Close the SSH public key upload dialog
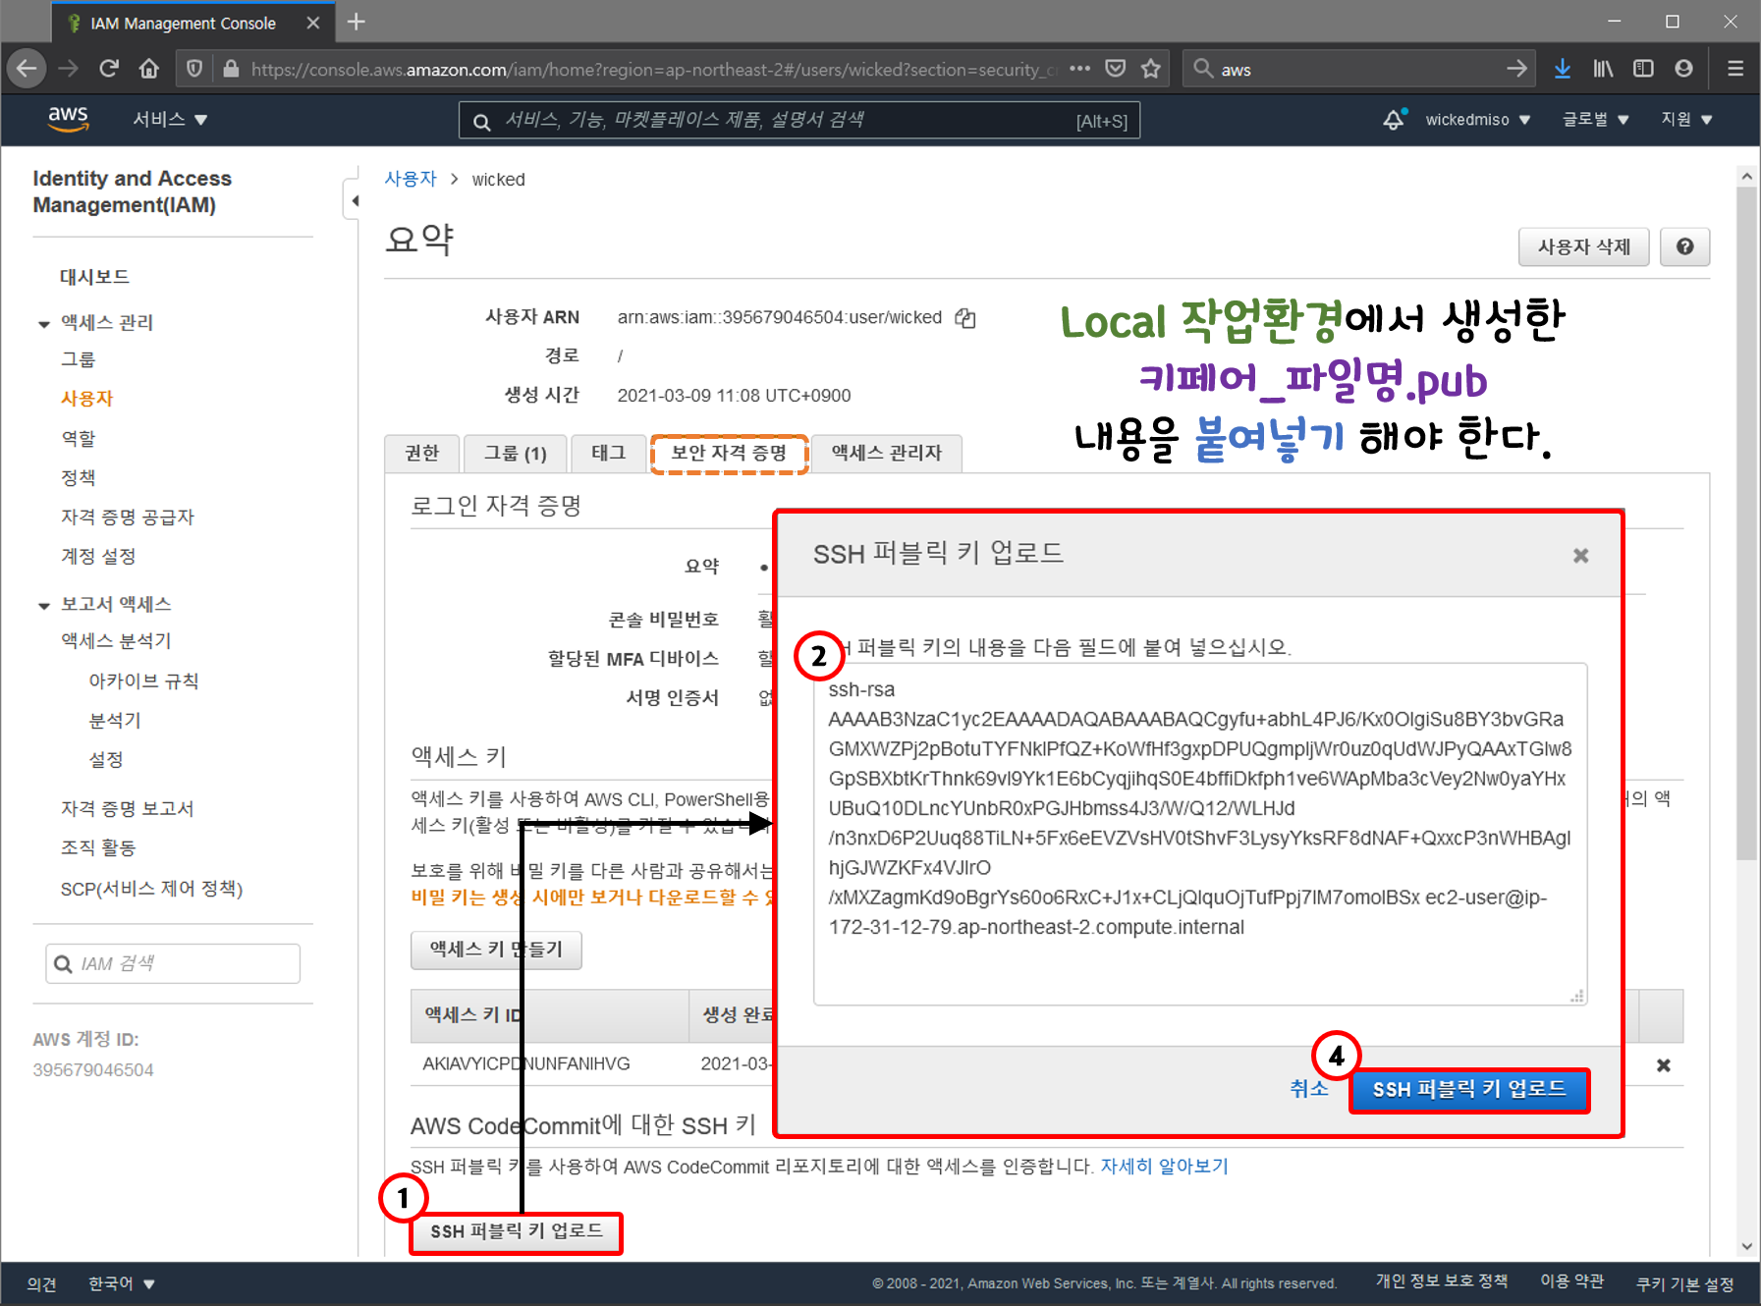The image size is (1761, 1306). click(x=1580, y=556)
